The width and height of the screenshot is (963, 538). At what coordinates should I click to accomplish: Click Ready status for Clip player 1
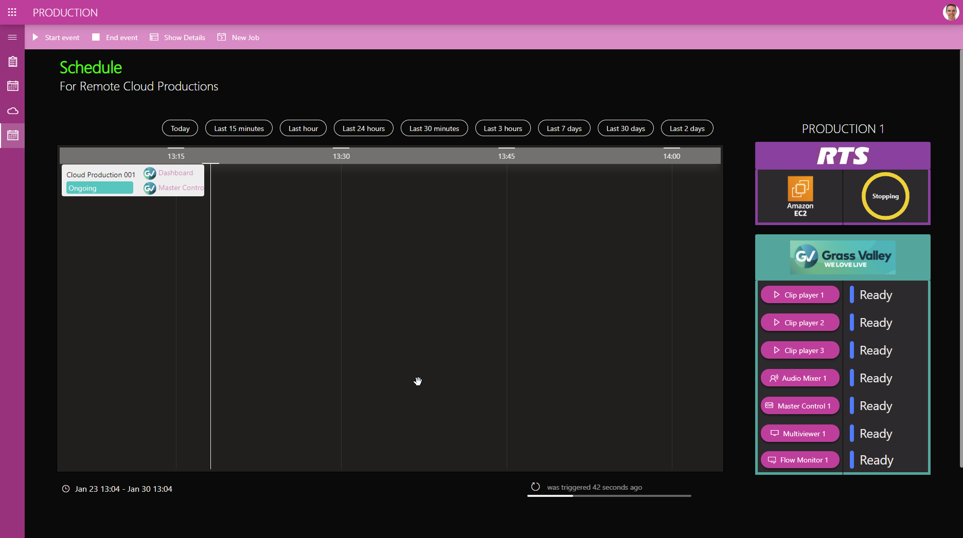876,295
